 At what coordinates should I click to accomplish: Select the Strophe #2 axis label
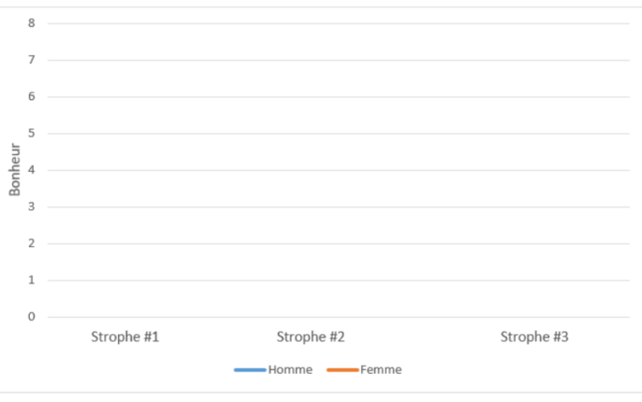(311, 337)
